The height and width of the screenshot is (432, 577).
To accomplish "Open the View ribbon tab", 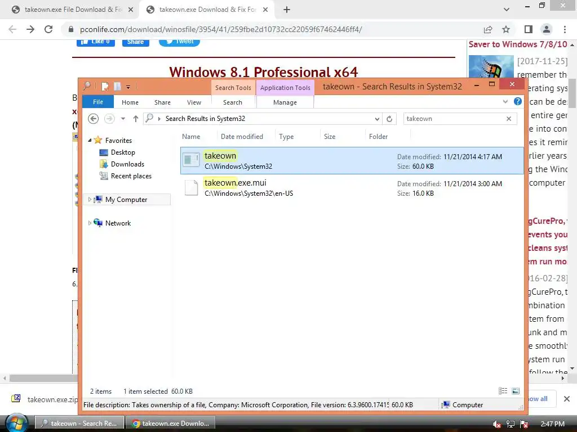I will (194, 102).
